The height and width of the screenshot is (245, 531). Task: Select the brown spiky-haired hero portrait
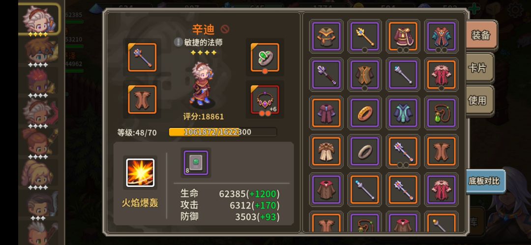(40, 51)
